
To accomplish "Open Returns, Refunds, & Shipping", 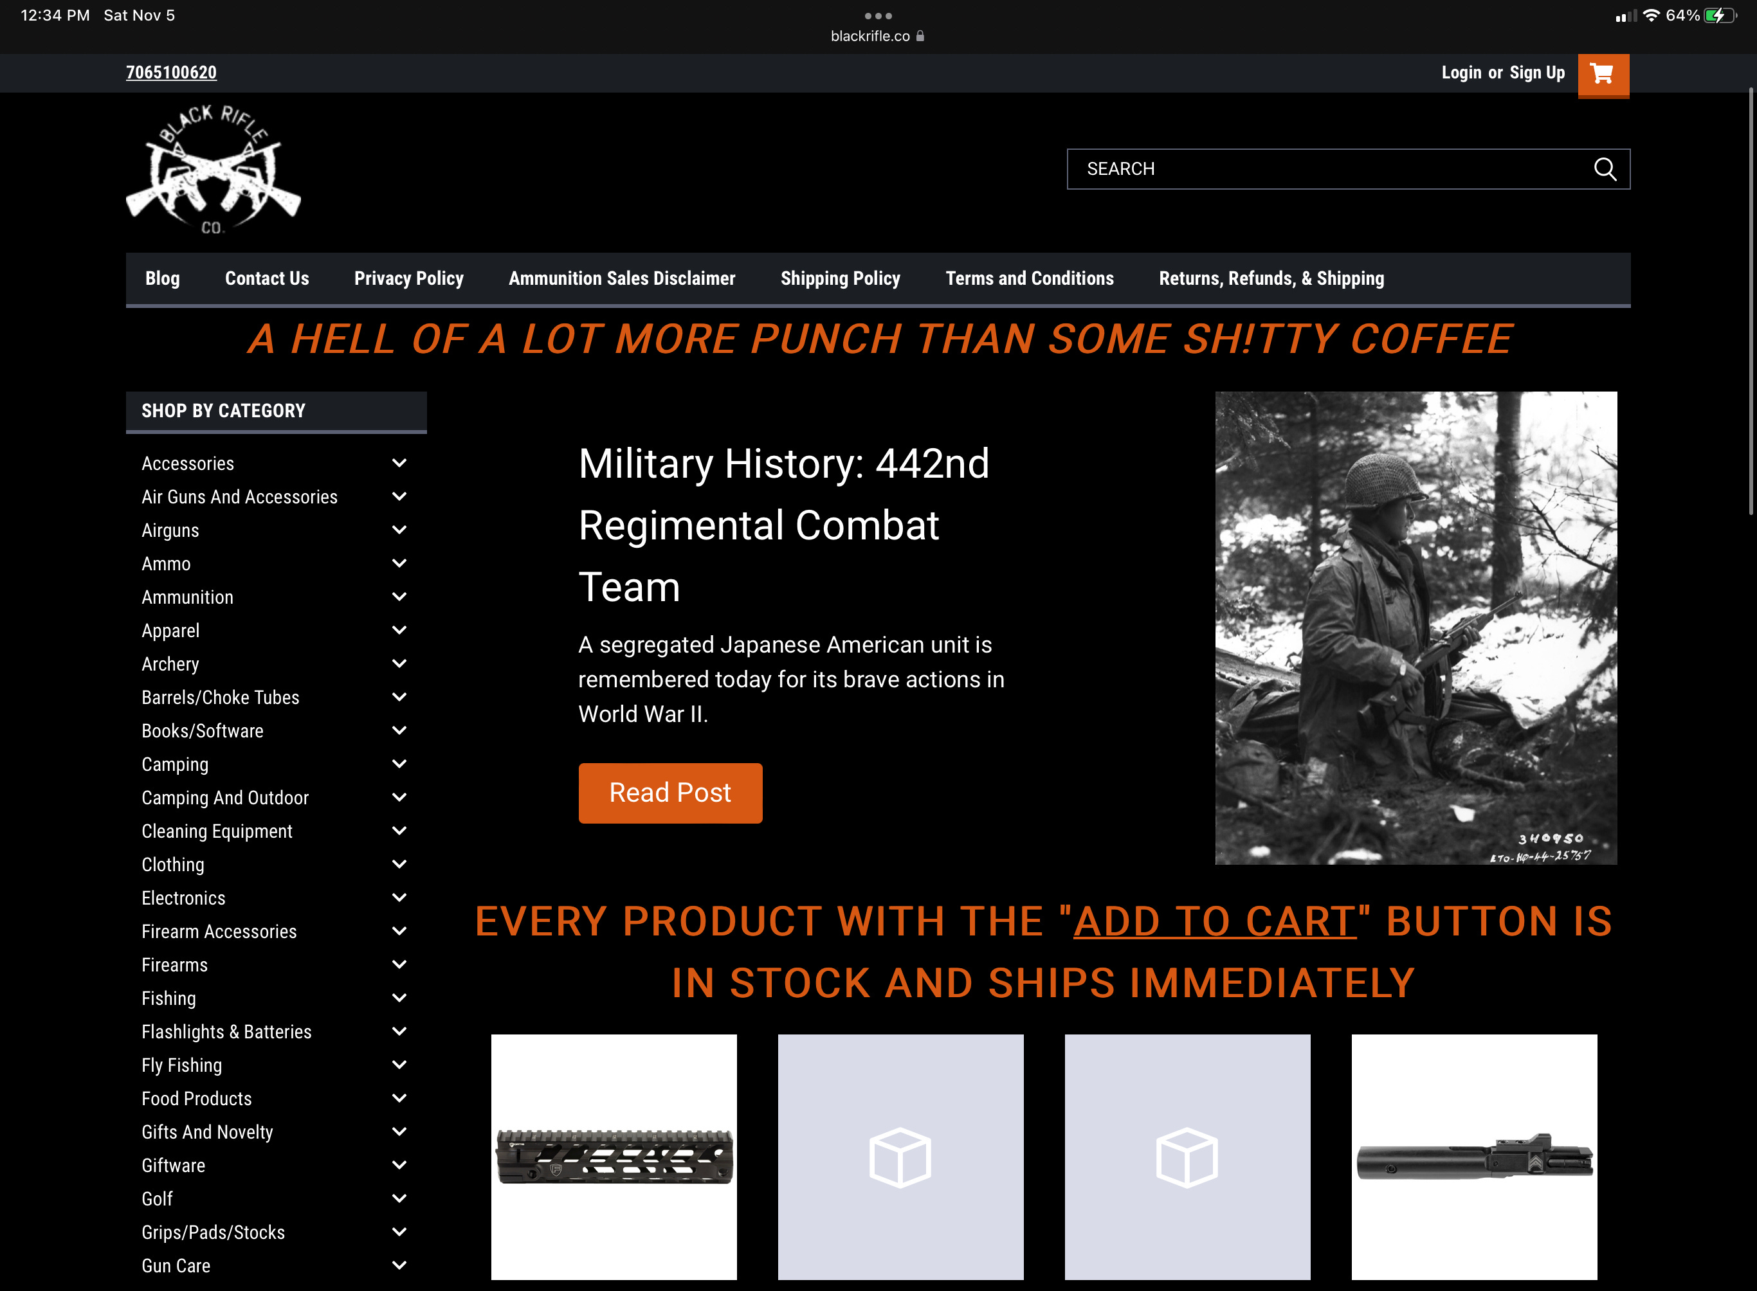I will [1271, 278].
